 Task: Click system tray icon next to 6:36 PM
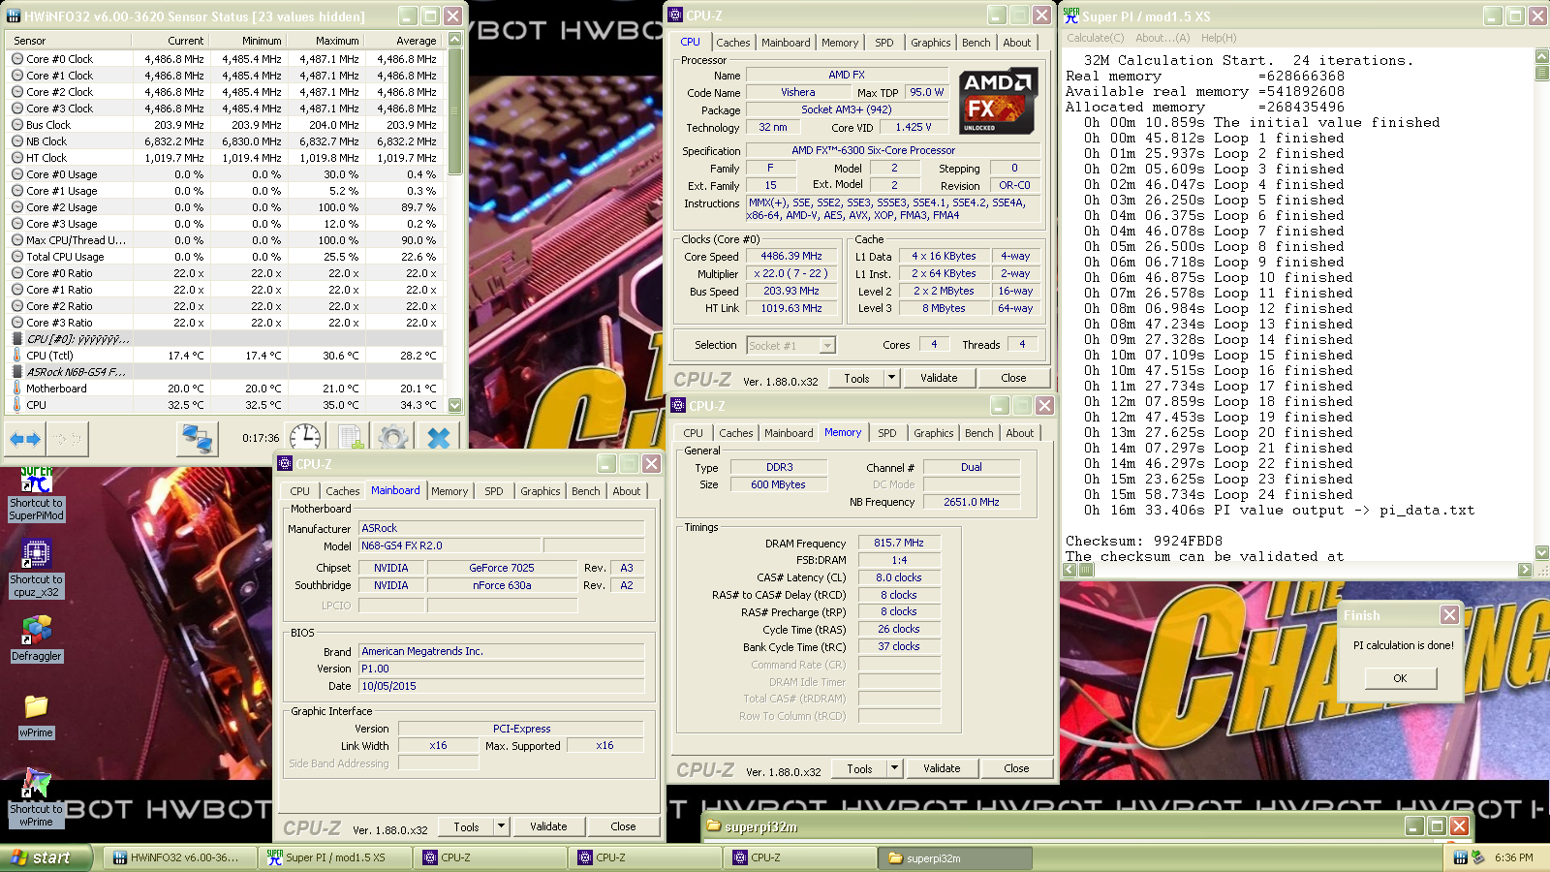[1478, 857]
